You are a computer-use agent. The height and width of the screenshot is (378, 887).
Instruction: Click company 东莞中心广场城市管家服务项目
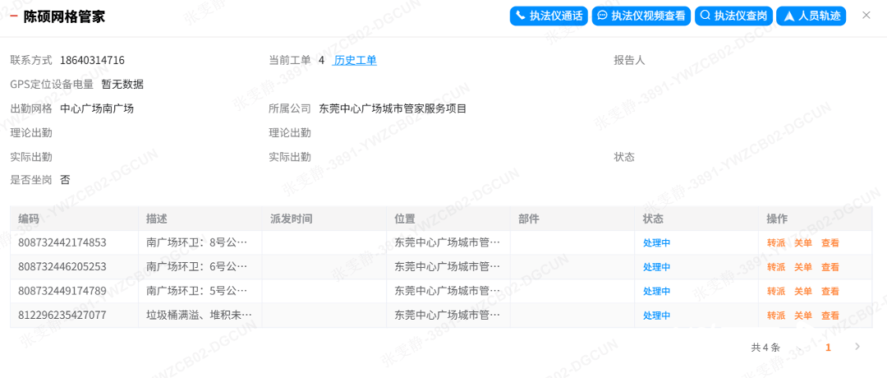[393, 108]
